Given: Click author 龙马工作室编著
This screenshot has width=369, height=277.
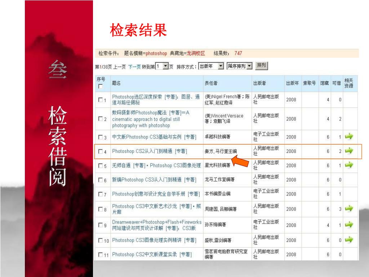Looking at the screenshot, I should click(219, 180).
